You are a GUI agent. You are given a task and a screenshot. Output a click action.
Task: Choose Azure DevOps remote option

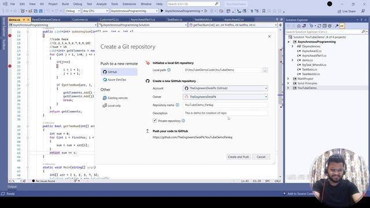(114, 80)
